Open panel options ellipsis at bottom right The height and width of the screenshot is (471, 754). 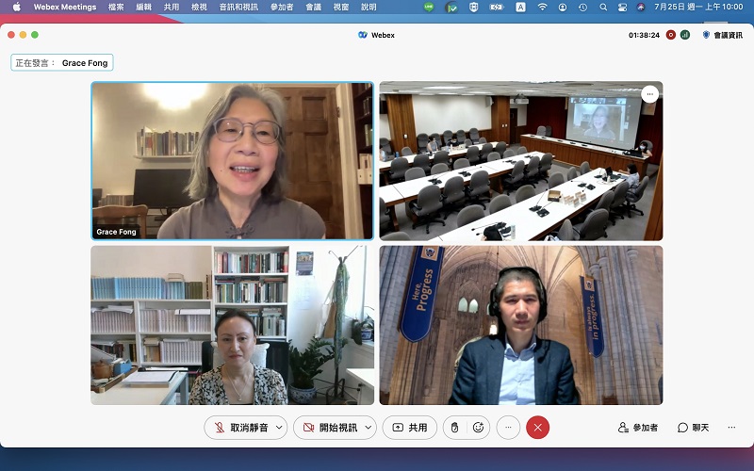coord(732,427)
